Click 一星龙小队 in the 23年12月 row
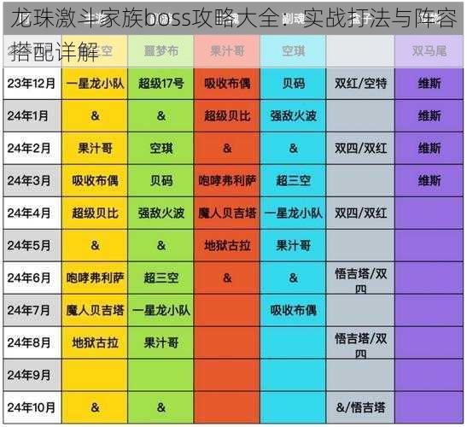 [x=95, y=84]
